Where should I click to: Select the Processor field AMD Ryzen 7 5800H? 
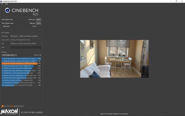click(26, 36)
